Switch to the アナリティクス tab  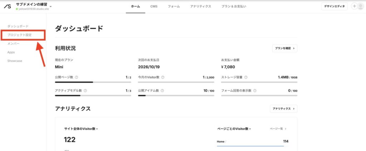[201, 6]
